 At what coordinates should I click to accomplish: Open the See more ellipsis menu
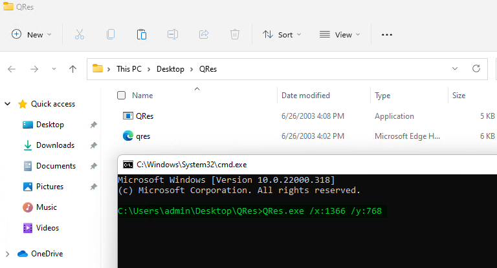coord(387,35)
